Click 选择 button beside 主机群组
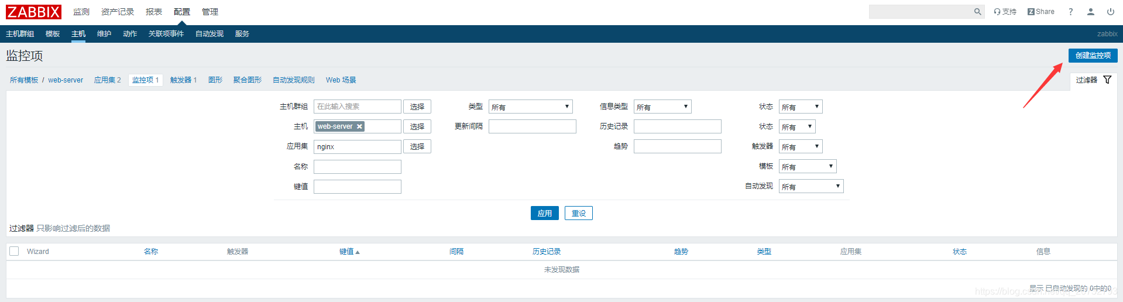Screen dimensions: 1123x302 [417, 107]
